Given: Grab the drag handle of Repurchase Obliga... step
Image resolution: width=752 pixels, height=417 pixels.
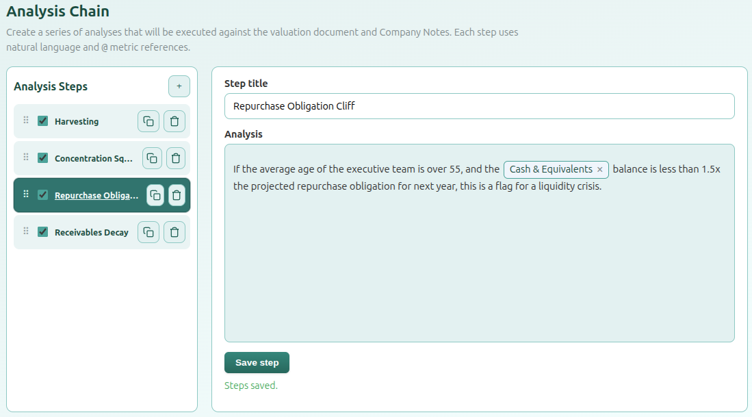Looking at the screenshot, I should pyautogui.click(x=26, y=194).
